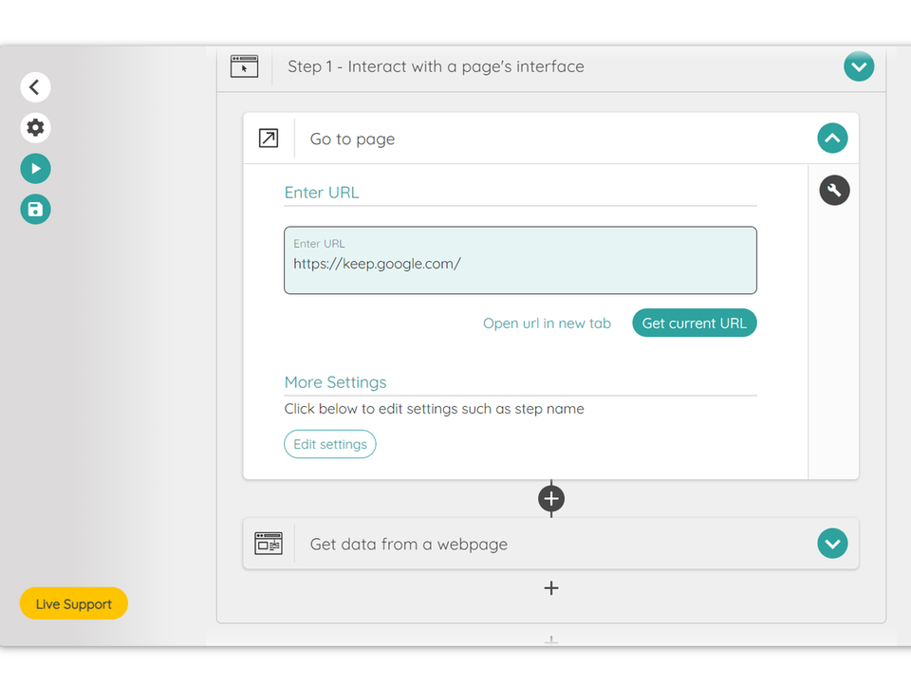Open Edit settings button
911x684 pixels.
tap(330, 444)
